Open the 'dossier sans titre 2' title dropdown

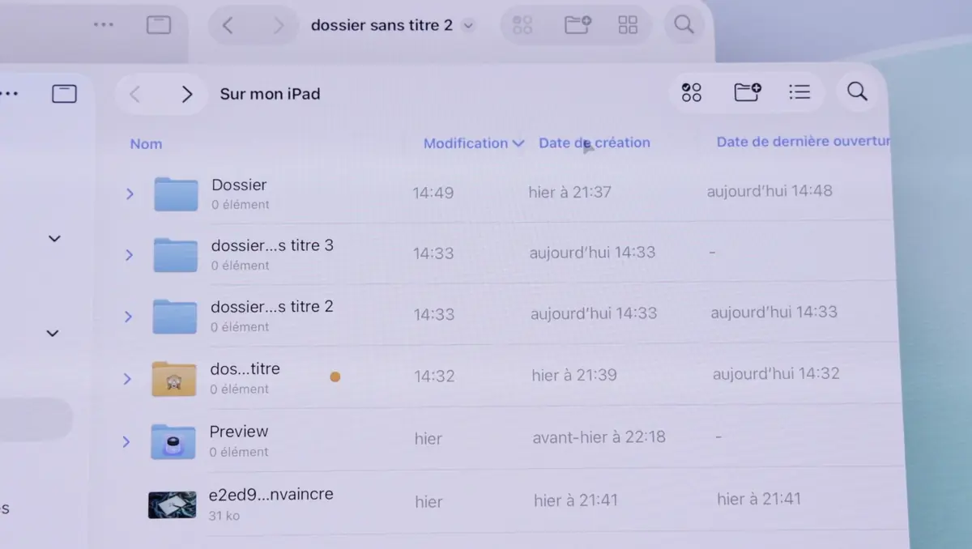point(467,25)
